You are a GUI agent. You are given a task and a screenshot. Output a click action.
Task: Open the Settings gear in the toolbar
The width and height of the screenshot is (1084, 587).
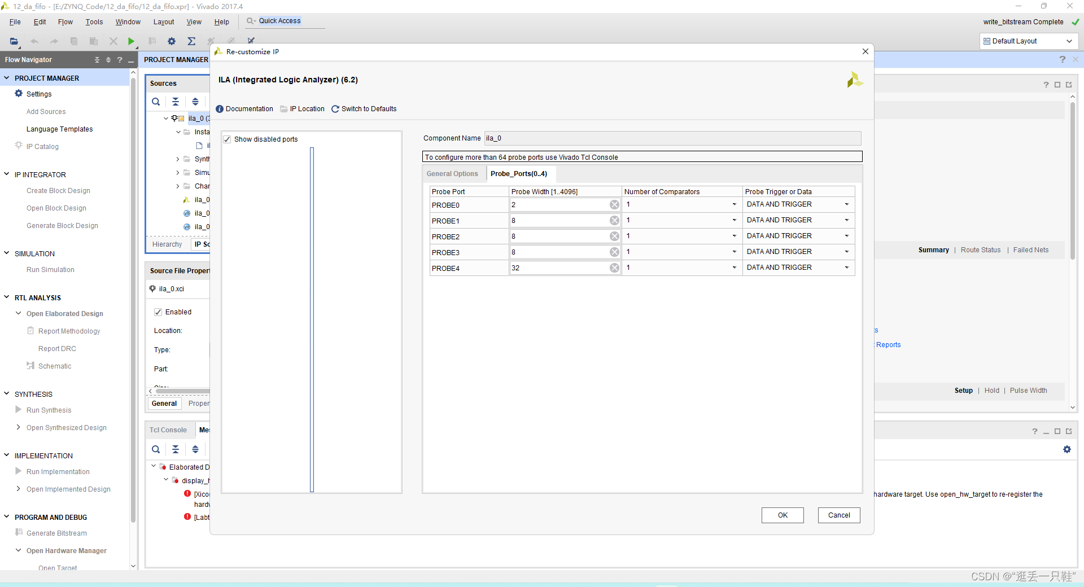click(172, 41)
